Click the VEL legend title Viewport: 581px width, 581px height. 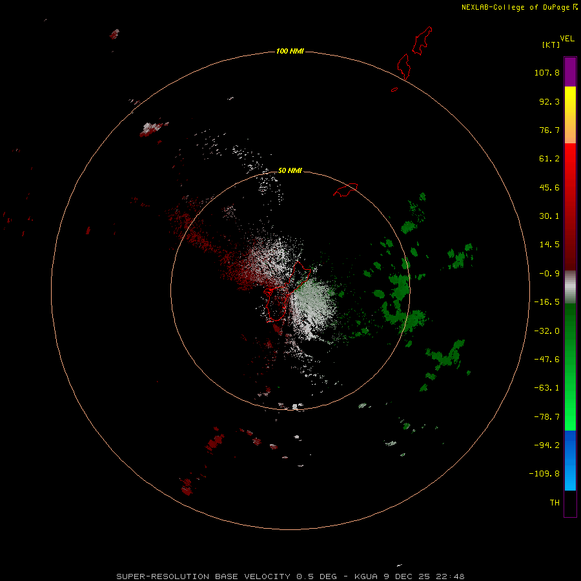click(x=567, y=39)
